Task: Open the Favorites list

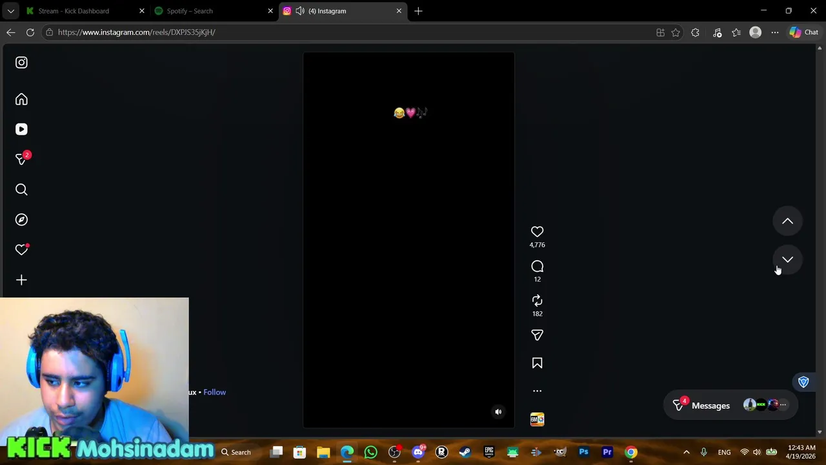Action: tap(736, 32)
